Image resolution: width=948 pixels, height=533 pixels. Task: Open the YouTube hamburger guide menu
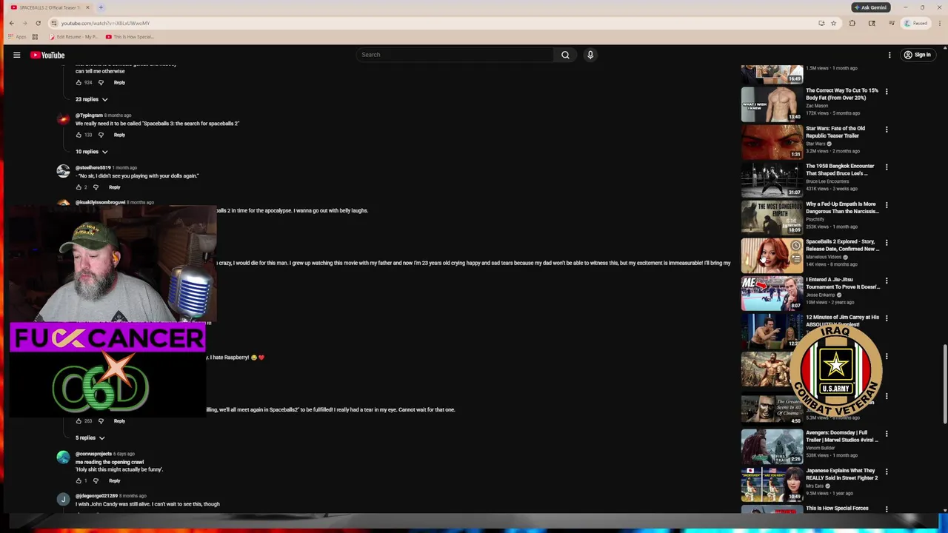coord(16,55)
